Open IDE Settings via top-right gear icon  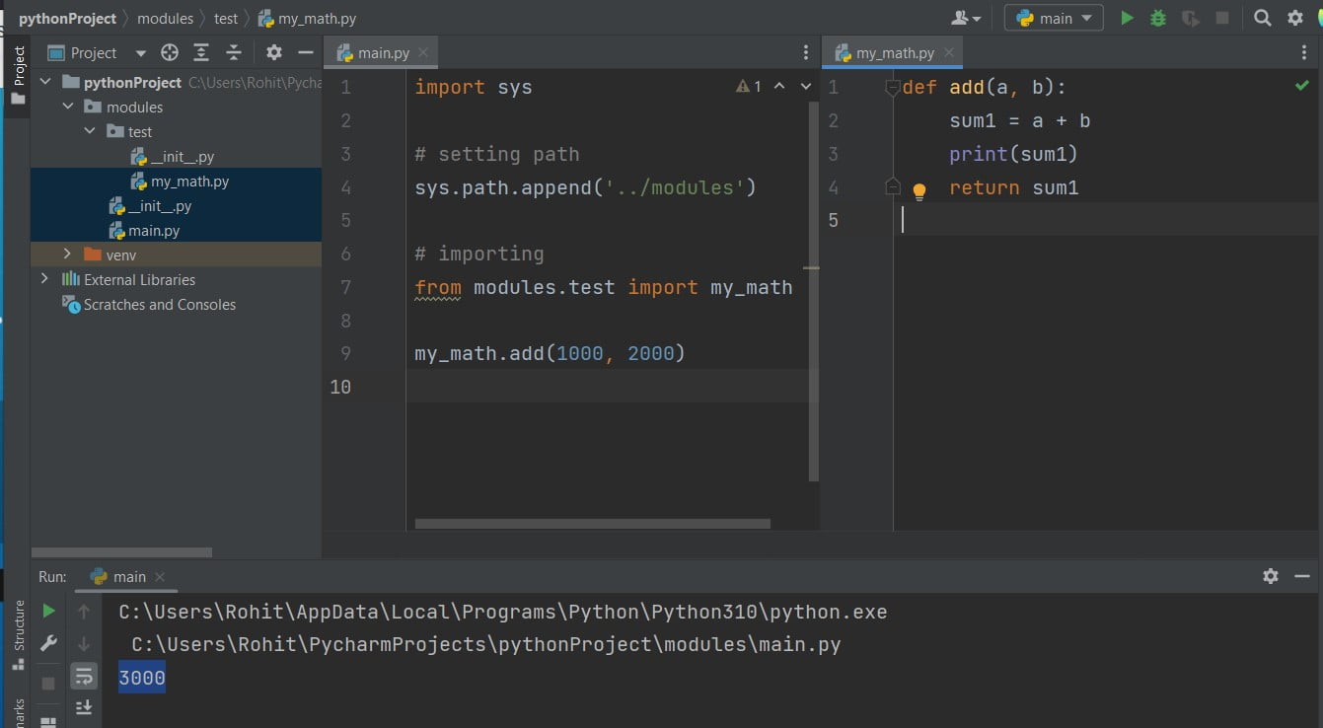(1294, 17)
